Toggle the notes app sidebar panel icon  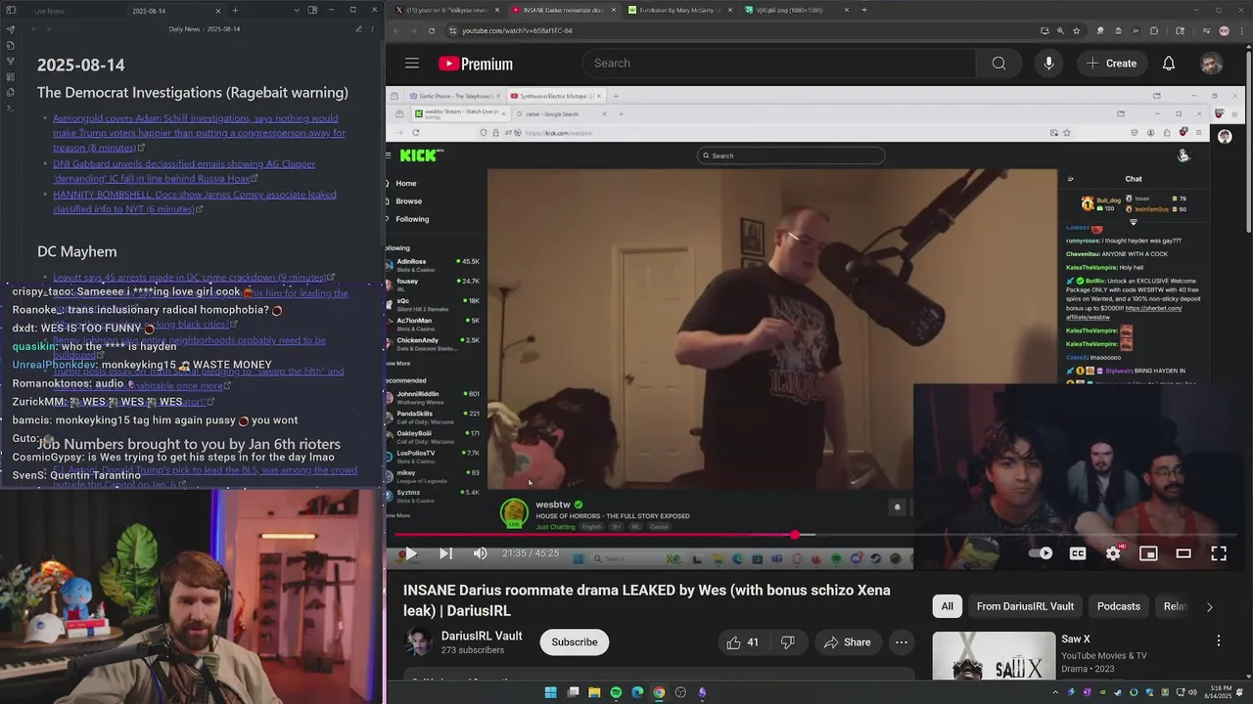click(11, 11)
